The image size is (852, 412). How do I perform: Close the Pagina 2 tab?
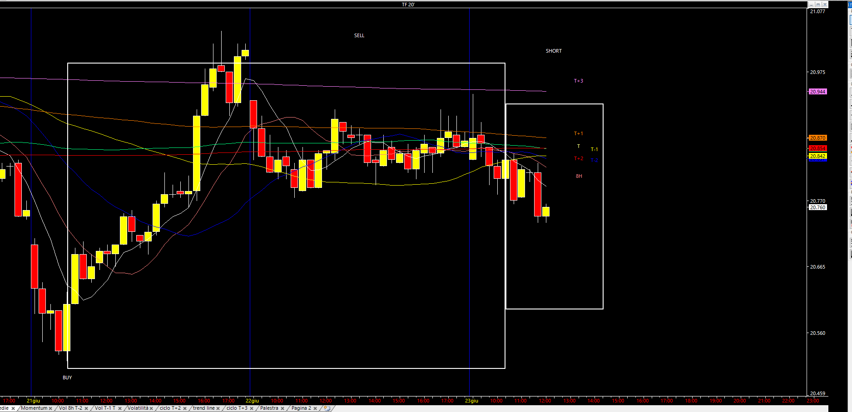tap(315, 409)
